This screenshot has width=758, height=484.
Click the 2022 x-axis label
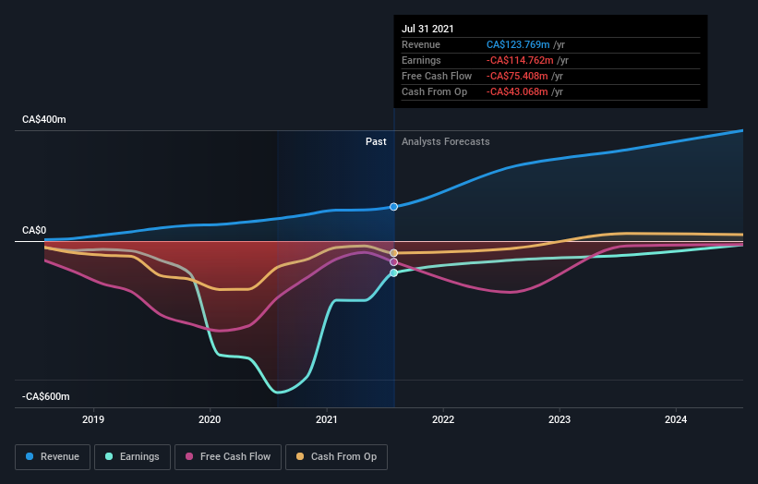pyautogui.click(x=443, y=419)
